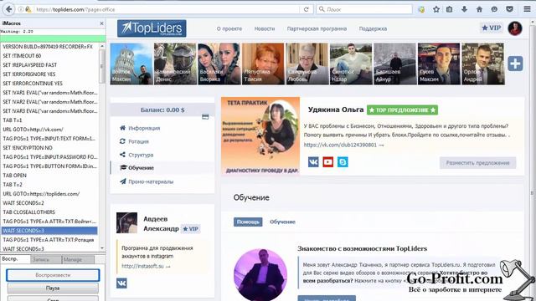This screenshot has height=301, width=536.
Task: Open Партнерская программа in top navigation
Action: (317, 28)
